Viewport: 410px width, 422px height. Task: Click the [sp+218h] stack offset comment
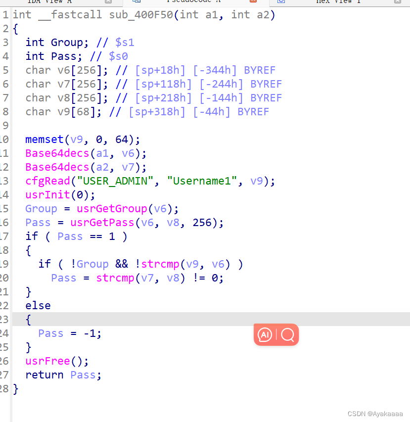(163, 98)
